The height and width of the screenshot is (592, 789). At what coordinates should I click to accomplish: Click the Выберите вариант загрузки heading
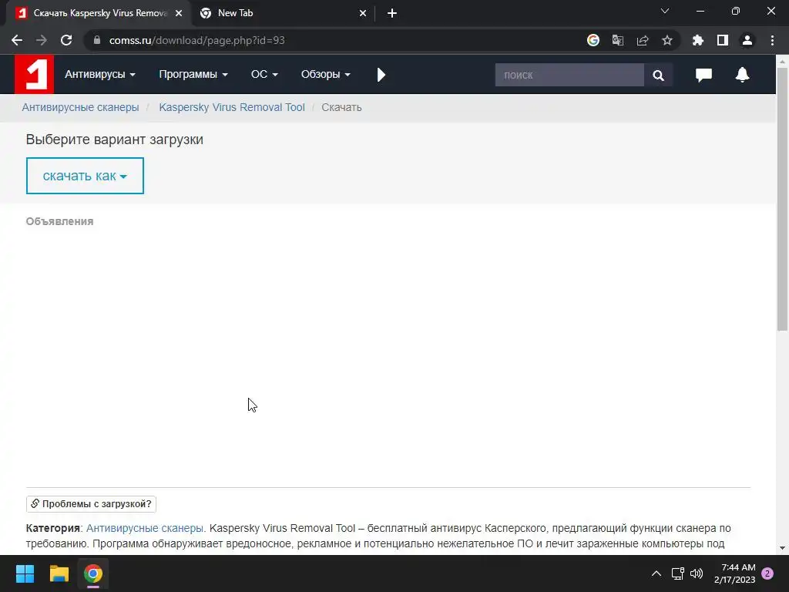point(115,140)
